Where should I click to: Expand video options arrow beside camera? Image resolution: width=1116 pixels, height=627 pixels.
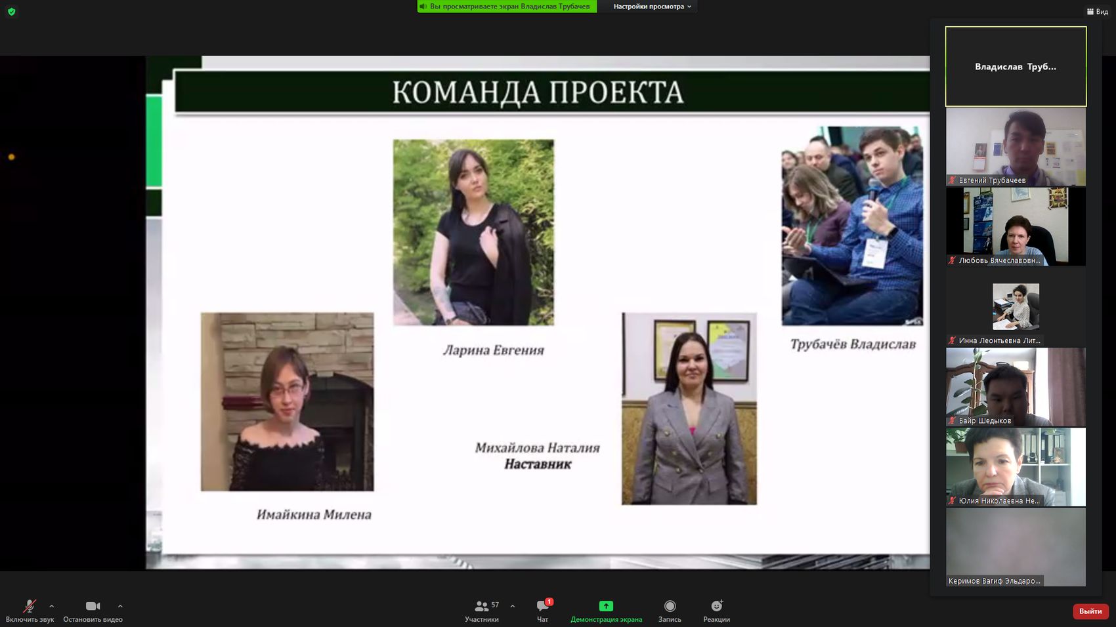(x=120, y=606)
